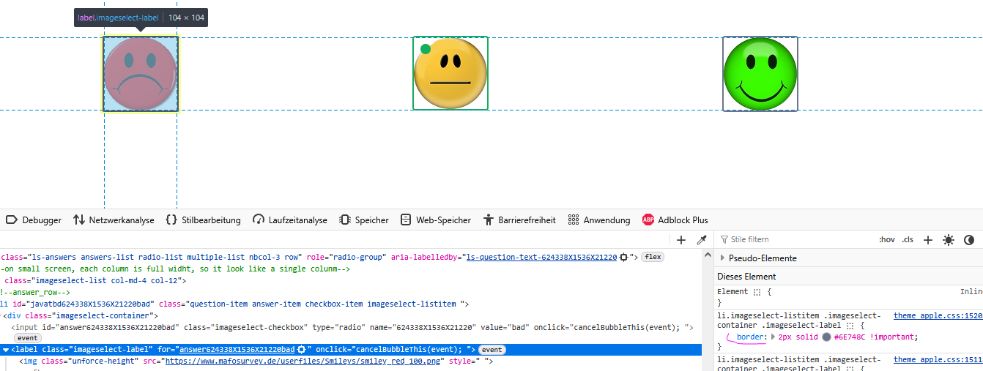Viewport: 983px width, 371px height.
Task: Open the Debugger panel
Action: pyautogui.click(x=34, y=220)
